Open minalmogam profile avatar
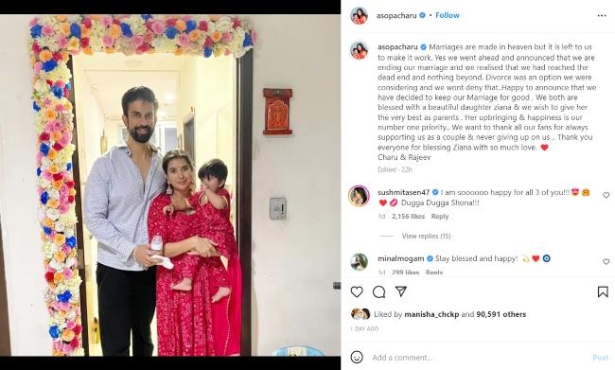The width and height of the screenshot is (615, 370). coord(359,262)
